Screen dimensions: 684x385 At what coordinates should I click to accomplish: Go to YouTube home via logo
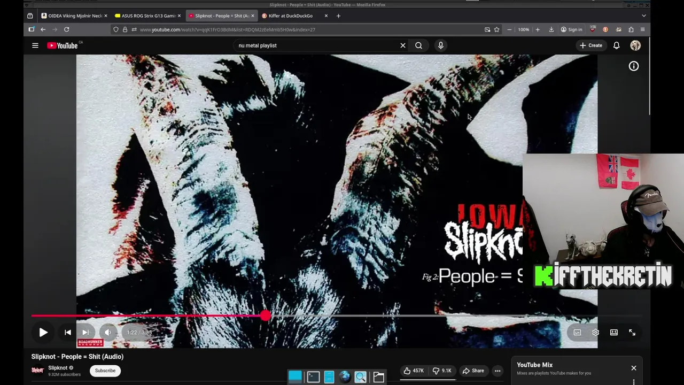click(x=63, y=45)
